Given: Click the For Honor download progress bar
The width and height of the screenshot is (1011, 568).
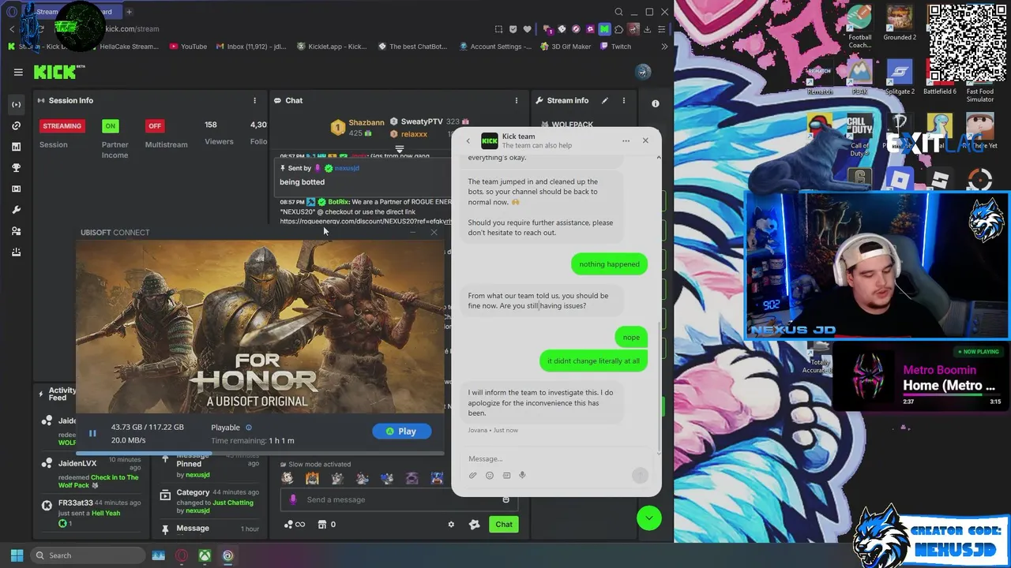Looking at the screenshot, I should pos(259,454).
